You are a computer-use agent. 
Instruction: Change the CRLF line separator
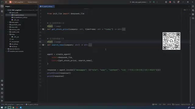[x=164, y=104]
